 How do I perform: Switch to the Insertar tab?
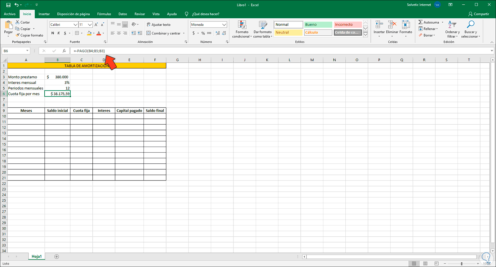(x=44, y=14)
